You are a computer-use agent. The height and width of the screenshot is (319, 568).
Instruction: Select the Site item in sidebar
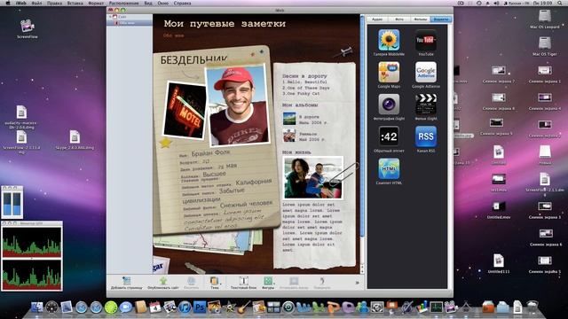(130, 17)
